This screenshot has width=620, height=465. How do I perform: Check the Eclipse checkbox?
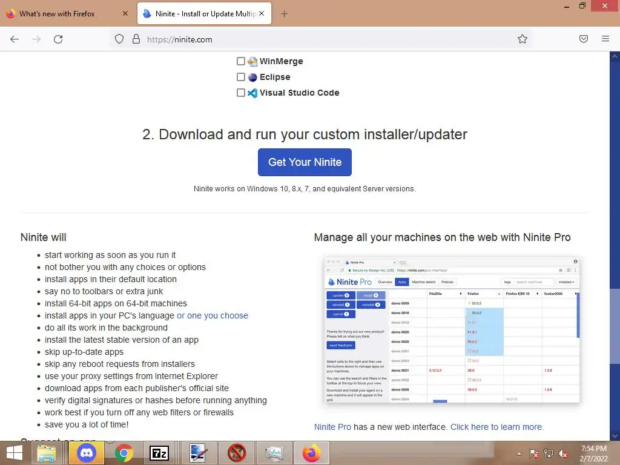[x=240, y=77]
